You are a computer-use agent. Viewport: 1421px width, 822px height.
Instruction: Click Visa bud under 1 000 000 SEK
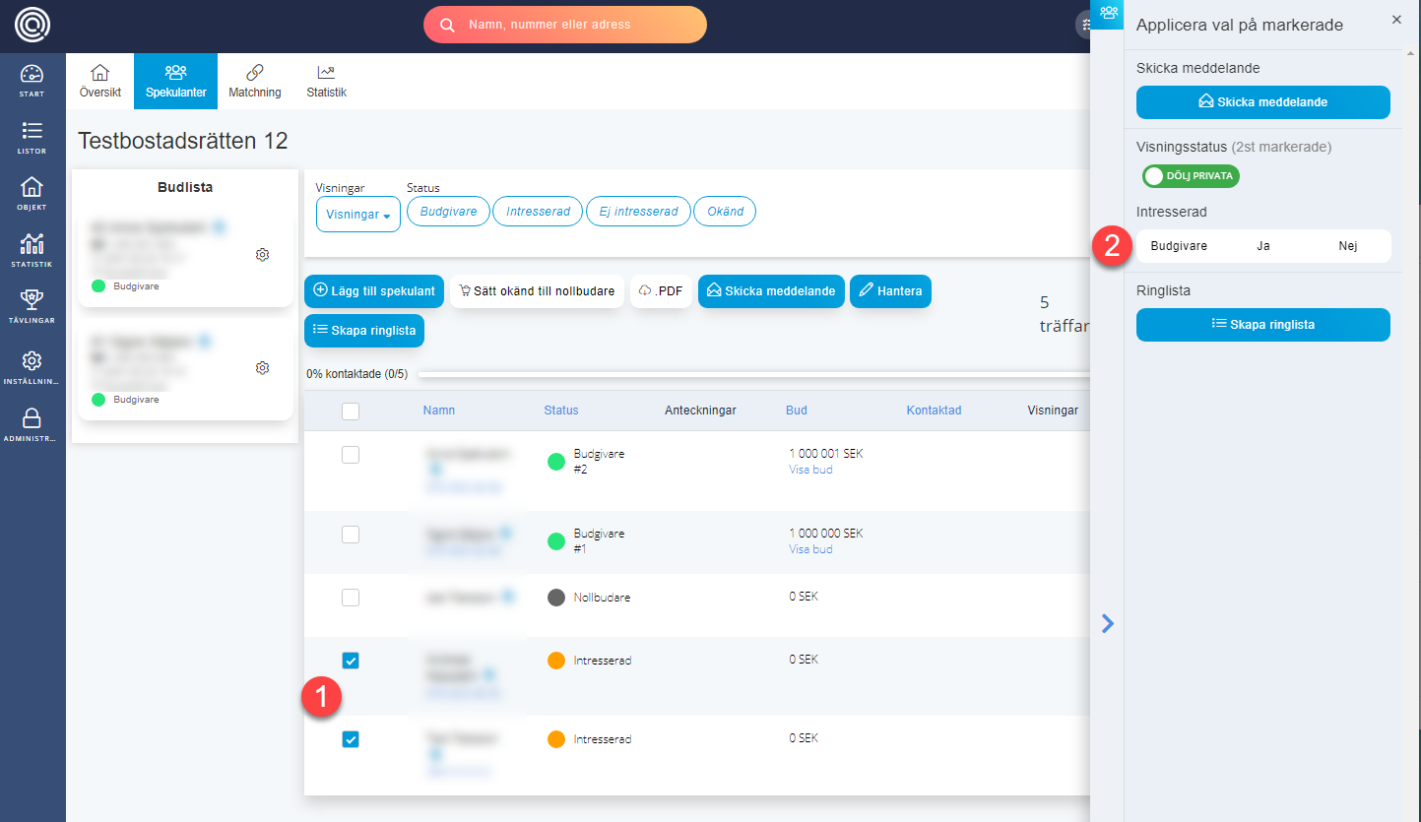810,549
